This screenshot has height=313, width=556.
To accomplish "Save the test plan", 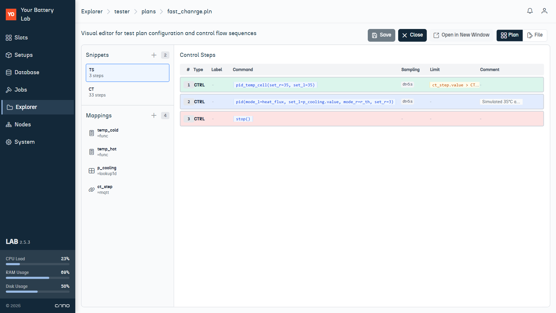I will (381, 35).
